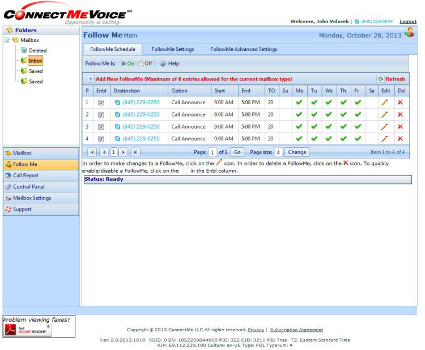Click the Help text link
Viewport: 425px width, 350px height.
click(x=173, y=63)
